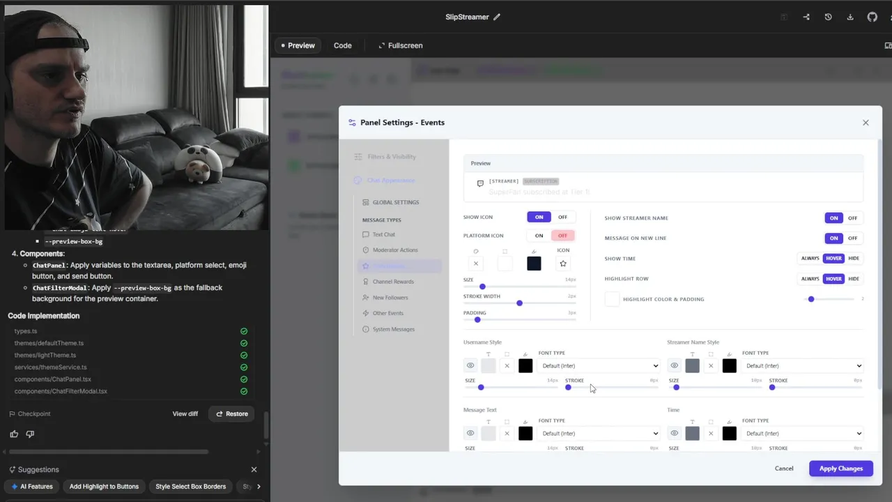Screen dimensions: 892x502
Task: Open Streamer Name Style font type dropdown
Action: (803, 365)
